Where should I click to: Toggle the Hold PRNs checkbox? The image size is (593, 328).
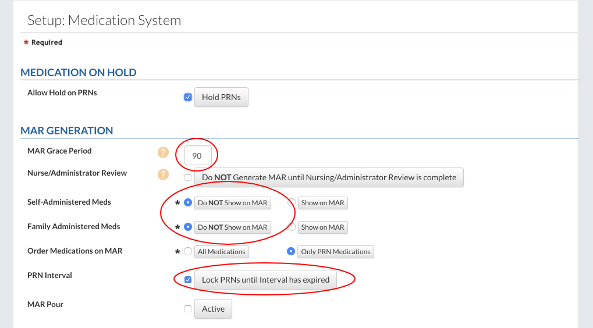point(188,97)
